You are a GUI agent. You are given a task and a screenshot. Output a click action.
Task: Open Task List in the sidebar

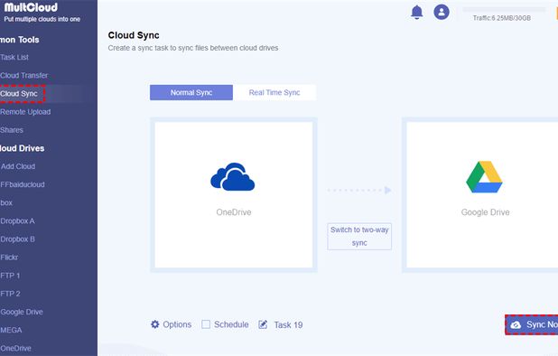14,57
